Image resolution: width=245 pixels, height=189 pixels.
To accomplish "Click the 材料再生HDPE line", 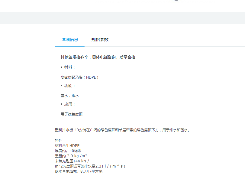I will pyautogui.click(x=67, y=146).
